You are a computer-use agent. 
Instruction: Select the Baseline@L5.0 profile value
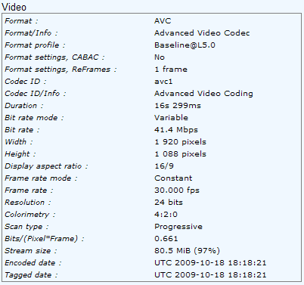click(185, 45)
